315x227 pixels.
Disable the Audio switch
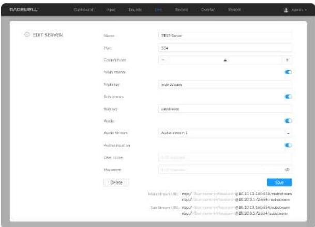288,120
